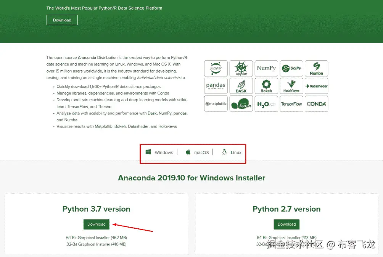Open the 64-Bit Graphical Installer (462 MB) link
383x257 pixels.
point(97,238)
